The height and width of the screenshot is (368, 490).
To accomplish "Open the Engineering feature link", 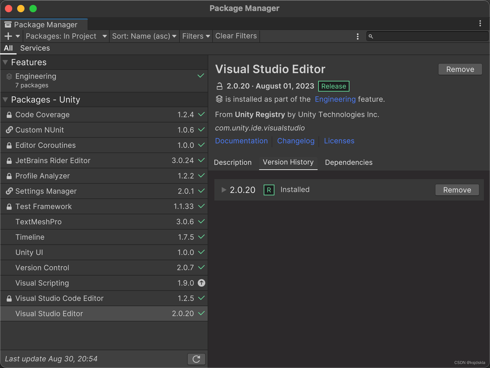I will [335, 99].
